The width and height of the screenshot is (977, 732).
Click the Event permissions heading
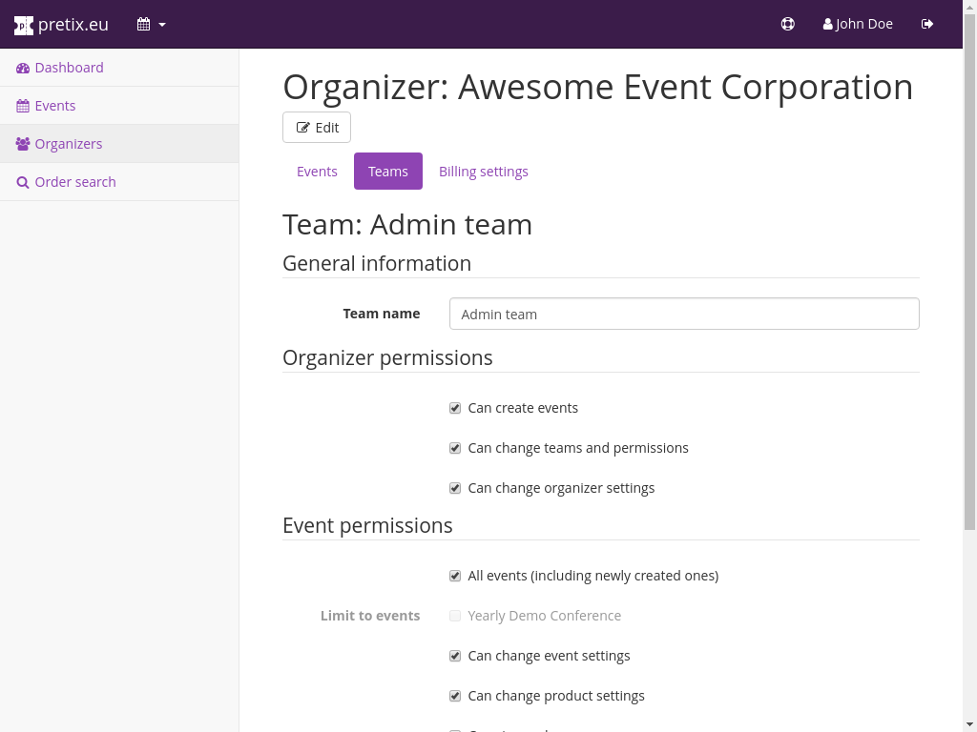tap(367, 525)
